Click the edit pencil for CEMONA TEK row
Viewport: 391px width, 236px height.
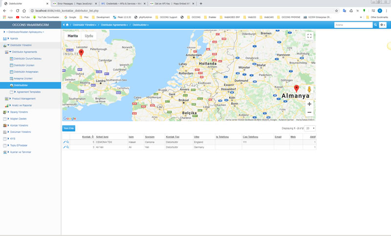64,142
